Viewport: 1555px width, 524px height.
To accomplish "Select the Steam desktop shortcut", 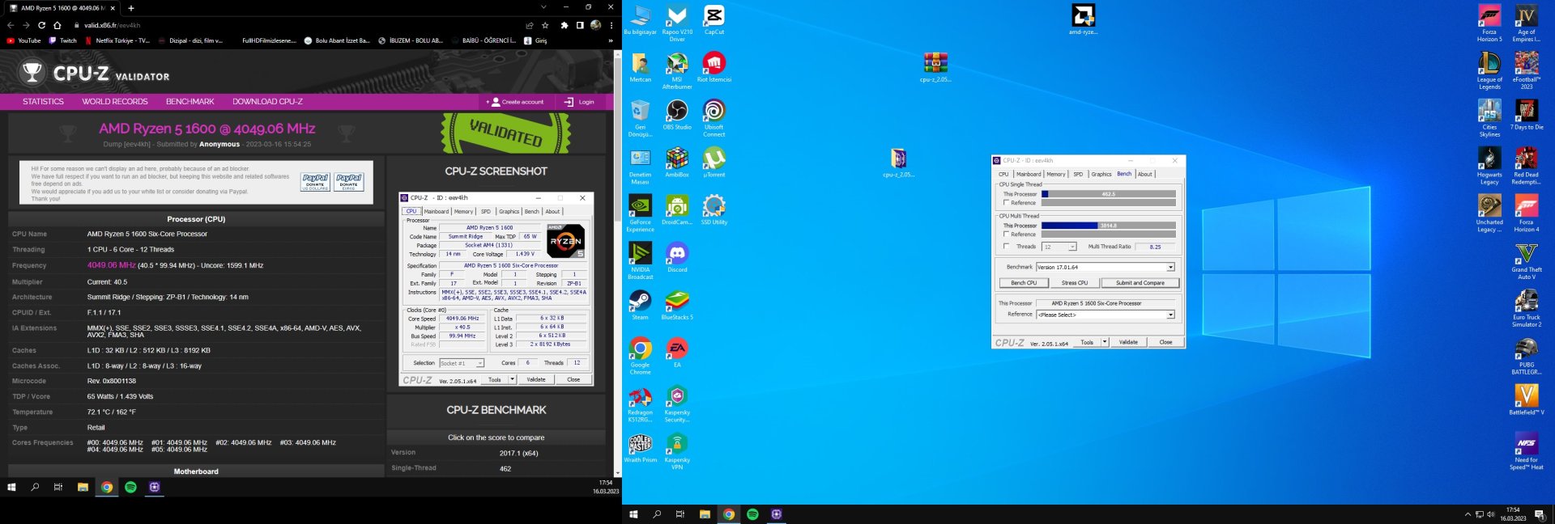I will click(640, 306).
